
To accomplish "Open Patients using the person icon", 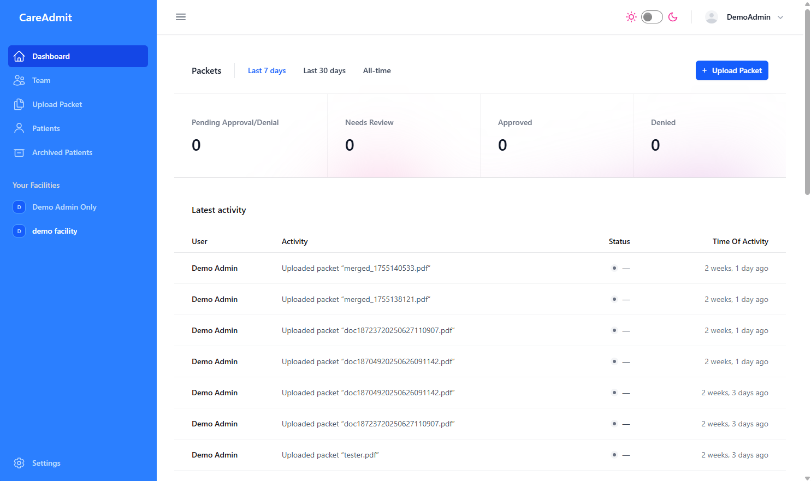I will tap(19, 128).
